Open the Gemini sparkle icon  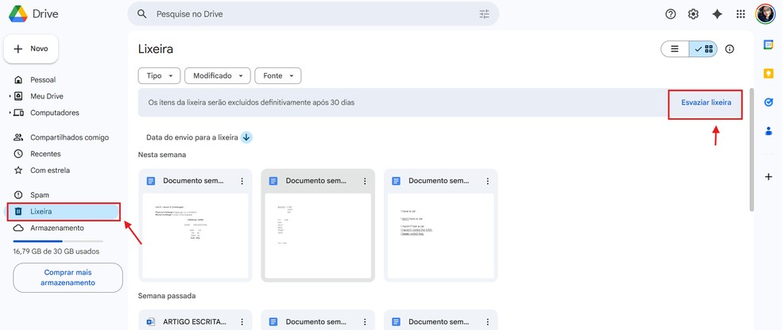tap(717, 14)
